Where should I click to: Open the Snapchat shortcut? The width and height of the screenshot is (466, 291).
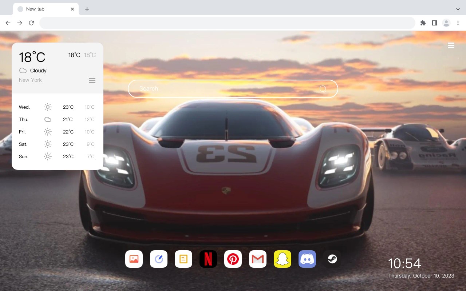click(x=283, y=259)
